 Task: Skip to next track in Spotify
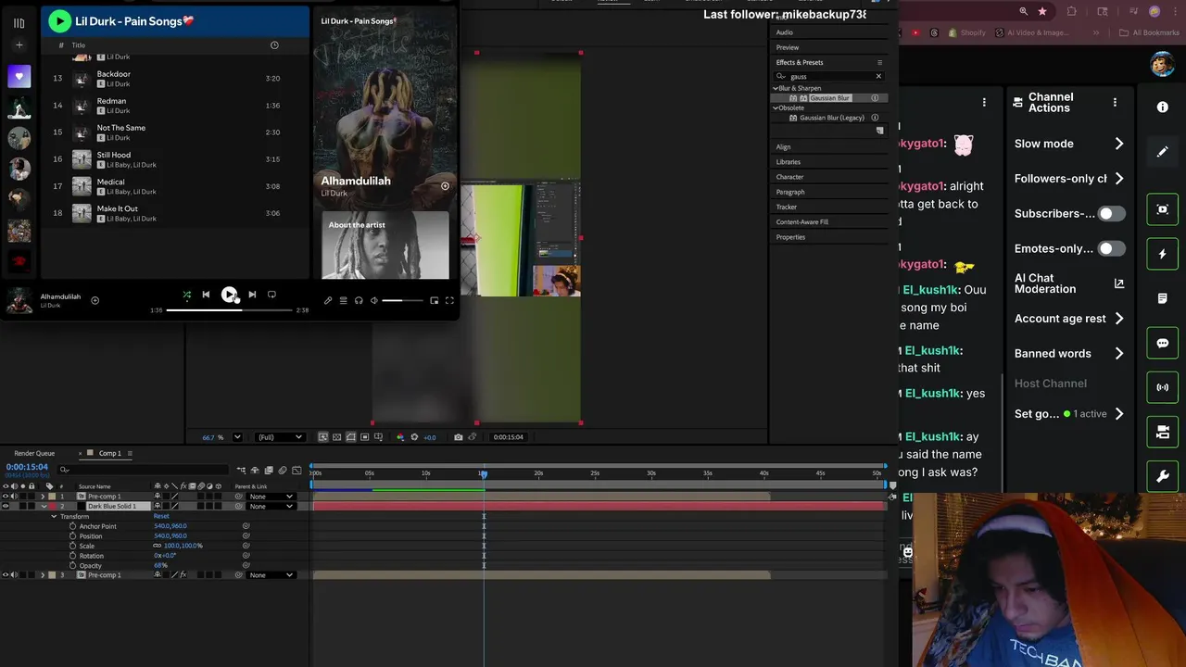click(x=252, y=295)
